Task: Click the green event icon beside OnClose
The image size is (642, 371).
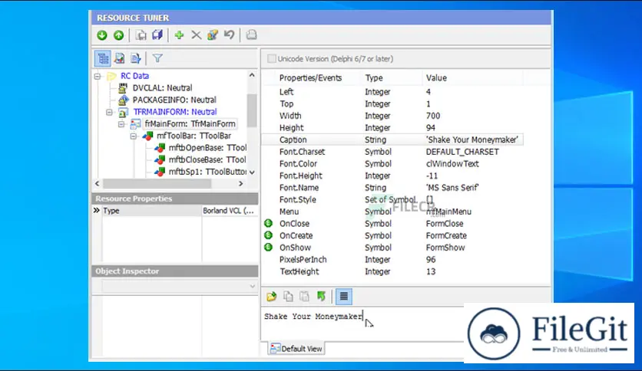Action: pos(268,223)
